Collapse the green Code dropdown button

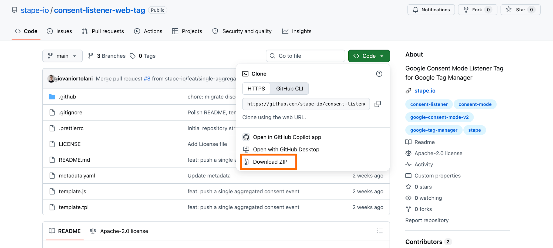click(x=369, y=56)
